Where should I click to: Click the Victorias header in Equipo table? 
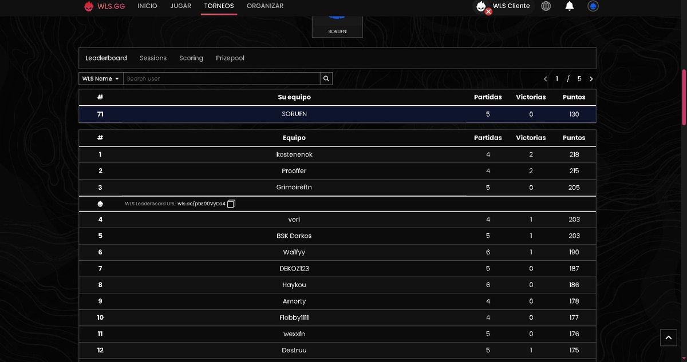[531, 138]
